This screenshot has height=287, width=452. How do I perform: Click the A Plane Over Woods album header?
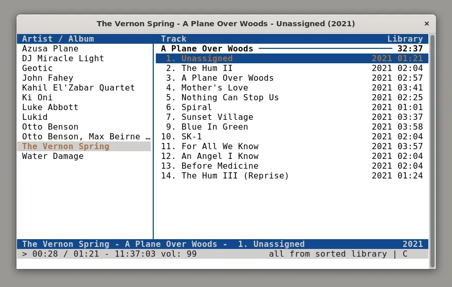[x=207, y=49]
